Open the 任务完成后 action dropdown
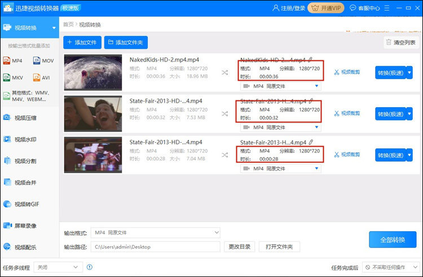This screenshot has width=423, height=277. click(391, 267)
